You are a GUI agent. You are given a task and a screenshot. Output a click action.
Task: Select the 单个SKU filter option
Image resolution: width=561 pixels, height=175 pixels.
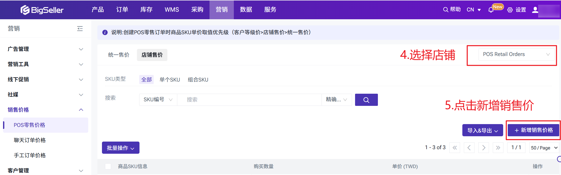click(x=170, y=80)
